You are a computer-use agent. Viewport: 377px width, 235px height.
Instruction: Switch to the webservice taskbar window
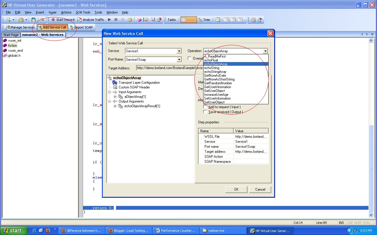pos(223,231)
